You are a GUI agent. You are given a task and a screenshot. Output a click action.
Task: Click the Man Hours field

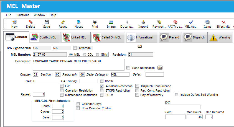(195, 117)
